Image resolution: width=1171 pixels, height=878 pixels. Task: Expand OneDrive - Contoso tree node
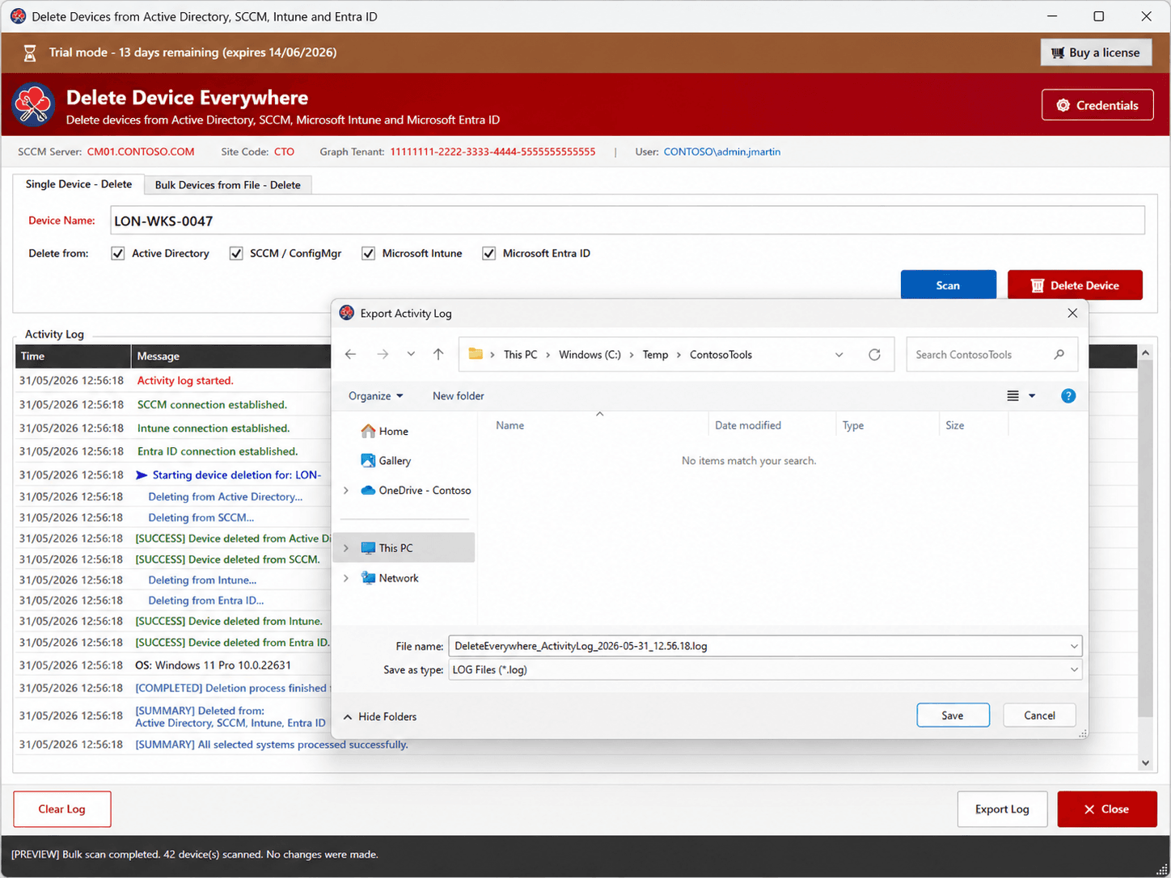(x=346, y=491)
